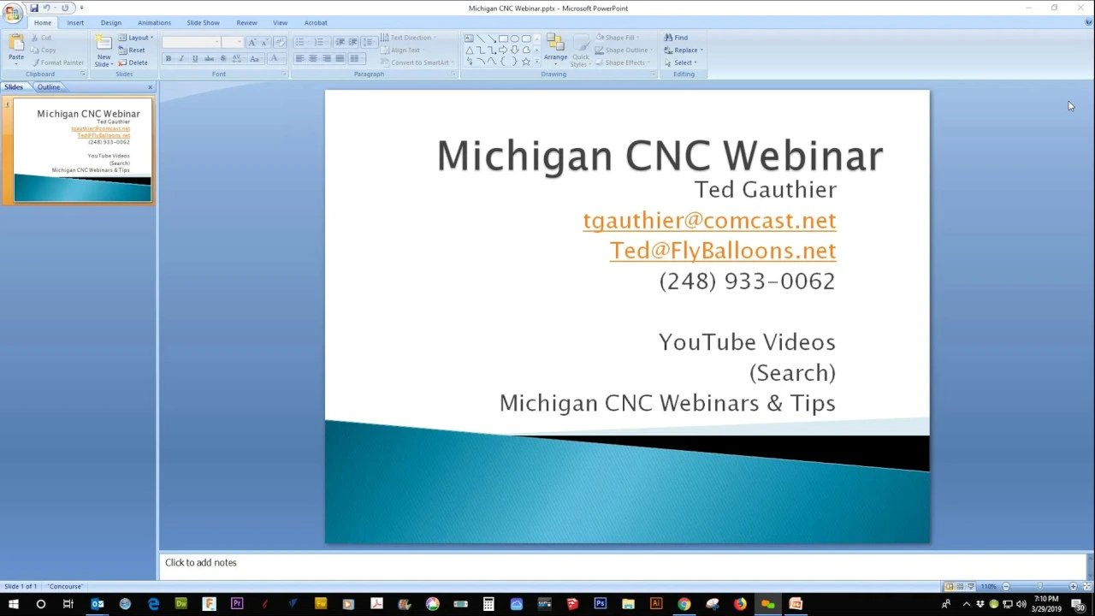Toggle text Shadow formatting

224,58
